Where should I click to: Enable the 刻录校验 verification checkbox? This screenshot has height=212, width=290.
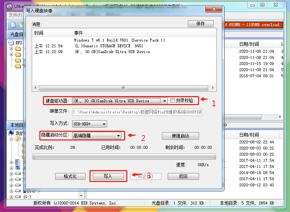172,101
